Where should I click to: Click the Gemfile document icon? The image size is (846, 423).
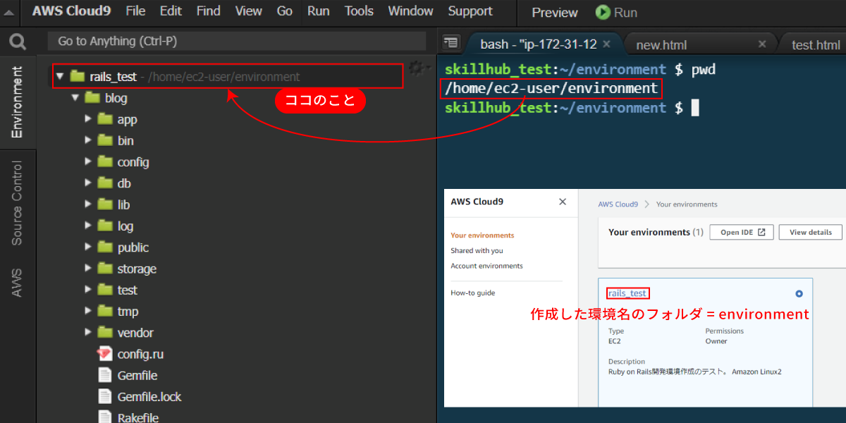click(x=105, y=375)
